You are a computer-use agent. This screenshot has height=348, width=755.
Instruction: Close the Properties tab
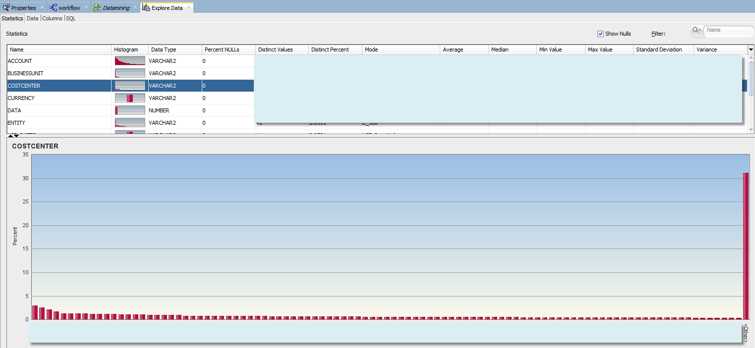click(42, 7)
